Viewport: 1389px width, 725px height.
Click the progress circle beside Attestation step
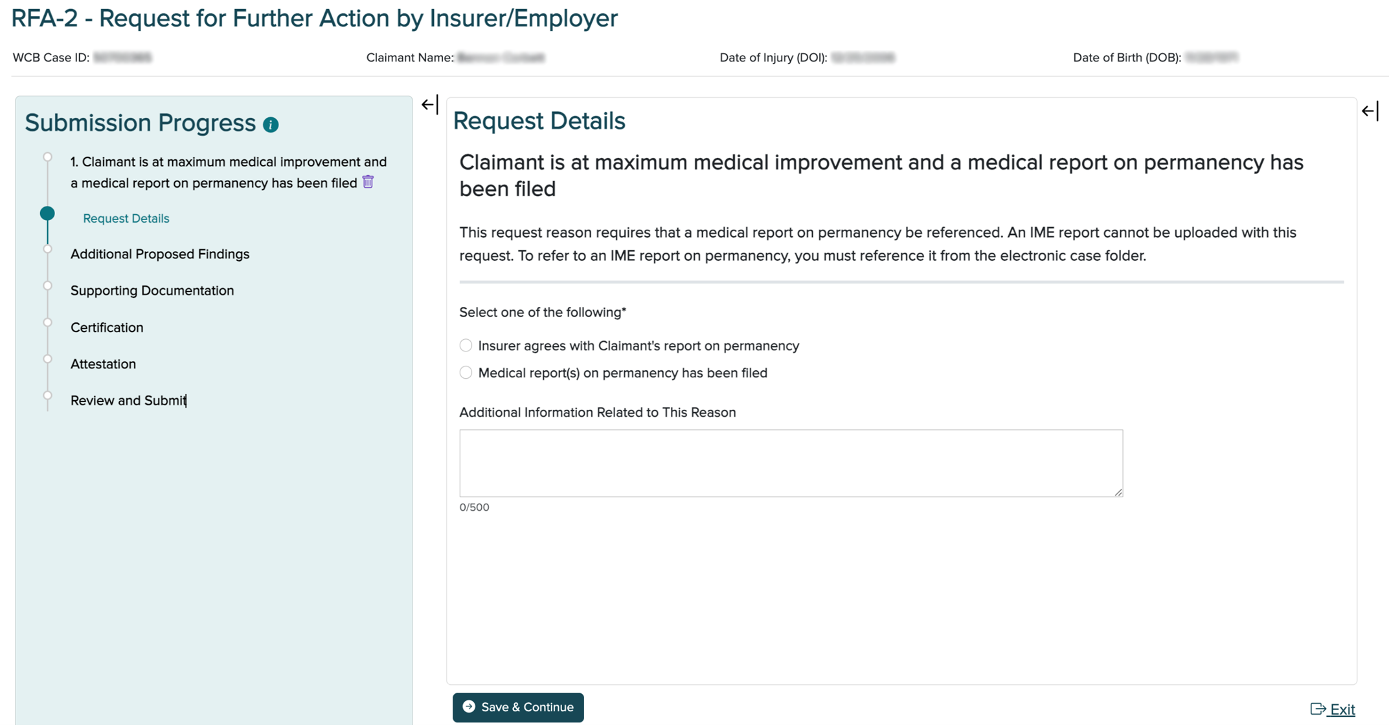click(47, 358)
